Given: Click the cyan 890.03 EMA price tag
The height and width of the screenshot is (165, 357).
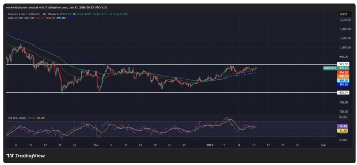Looking at the screenshot, I should 343,81.
